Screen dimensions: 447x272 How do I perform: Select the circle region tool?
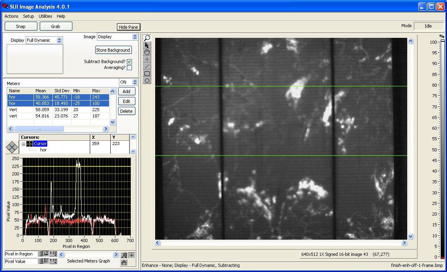pyautogui.click(x=147, y=80)
